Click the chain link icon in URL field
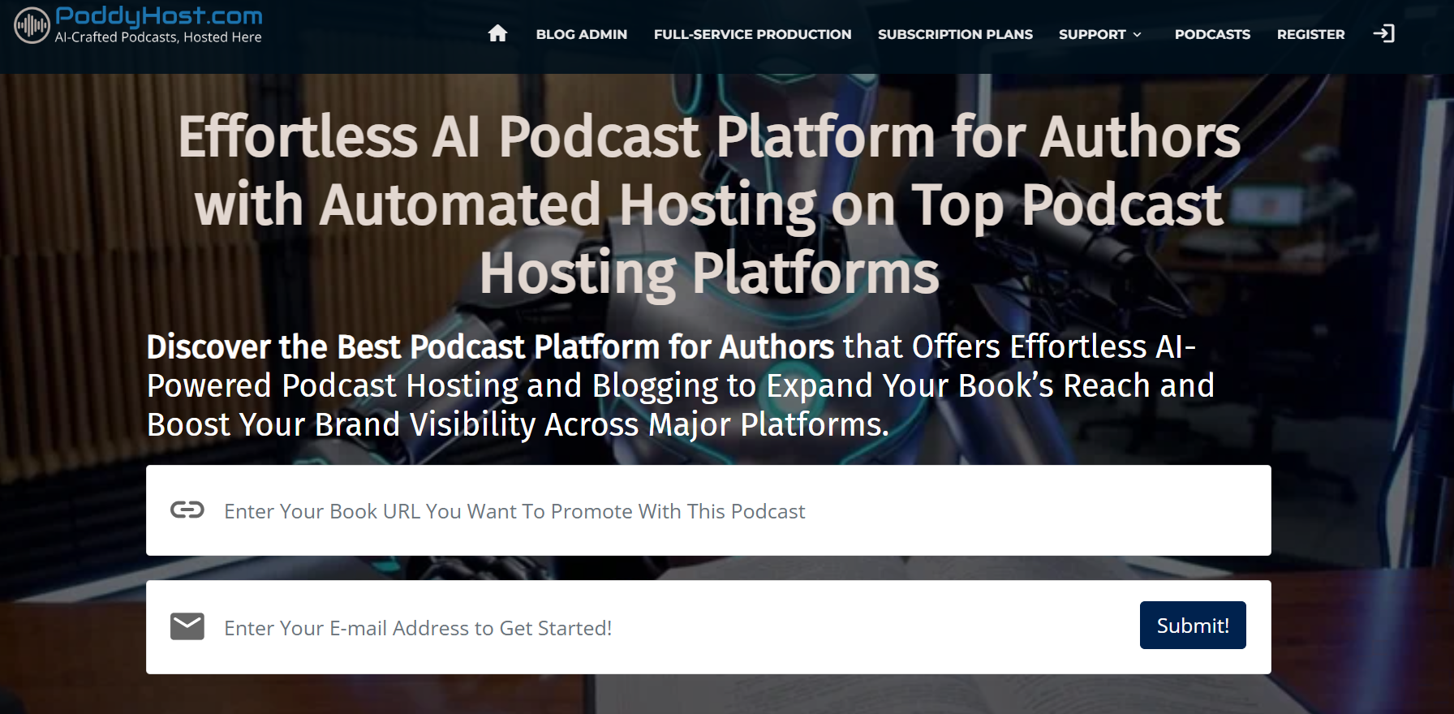Viewport: 1454px width, 714px height. (187, 510)
